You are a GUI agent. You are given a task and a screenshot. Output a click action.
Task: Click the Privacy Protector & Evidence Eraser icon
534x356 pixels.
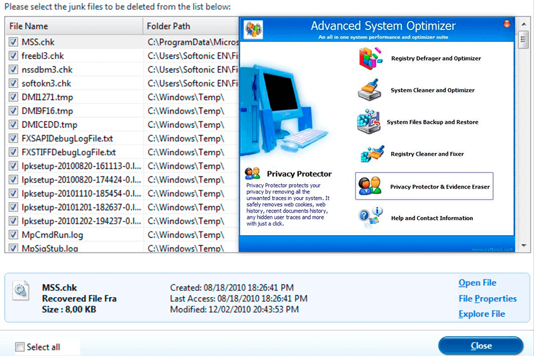[369, 186]
